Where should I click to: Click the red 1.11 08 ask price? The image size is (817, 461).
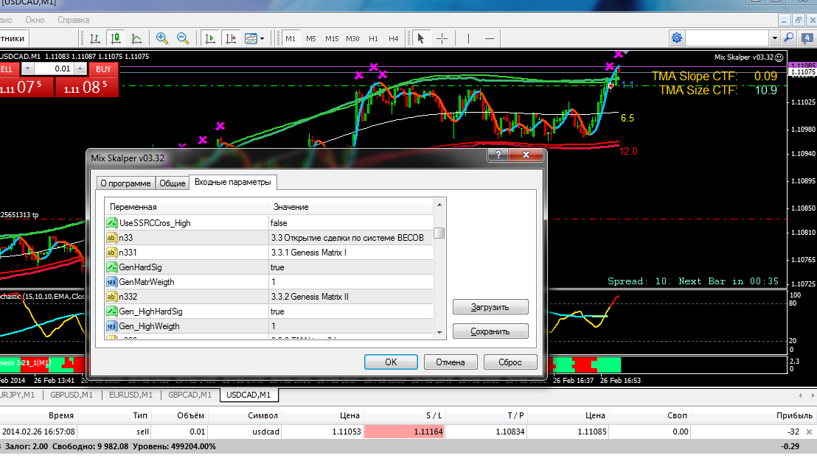[x=86, y=87]
